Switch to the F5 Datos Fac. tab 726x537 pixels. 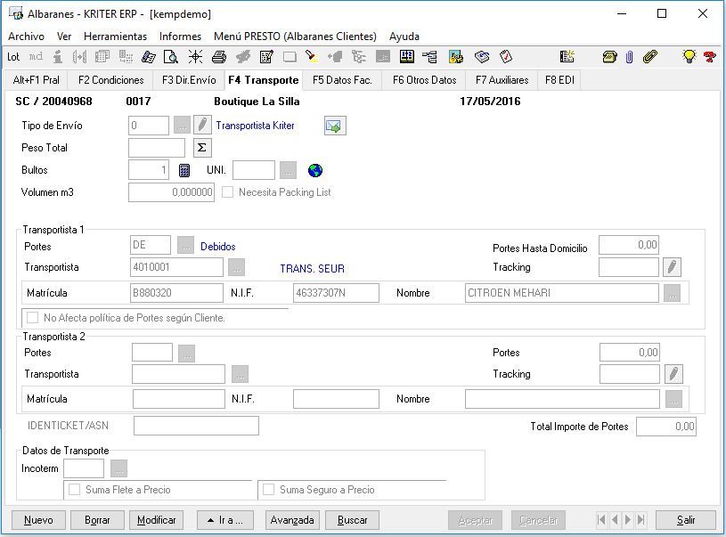342,80
